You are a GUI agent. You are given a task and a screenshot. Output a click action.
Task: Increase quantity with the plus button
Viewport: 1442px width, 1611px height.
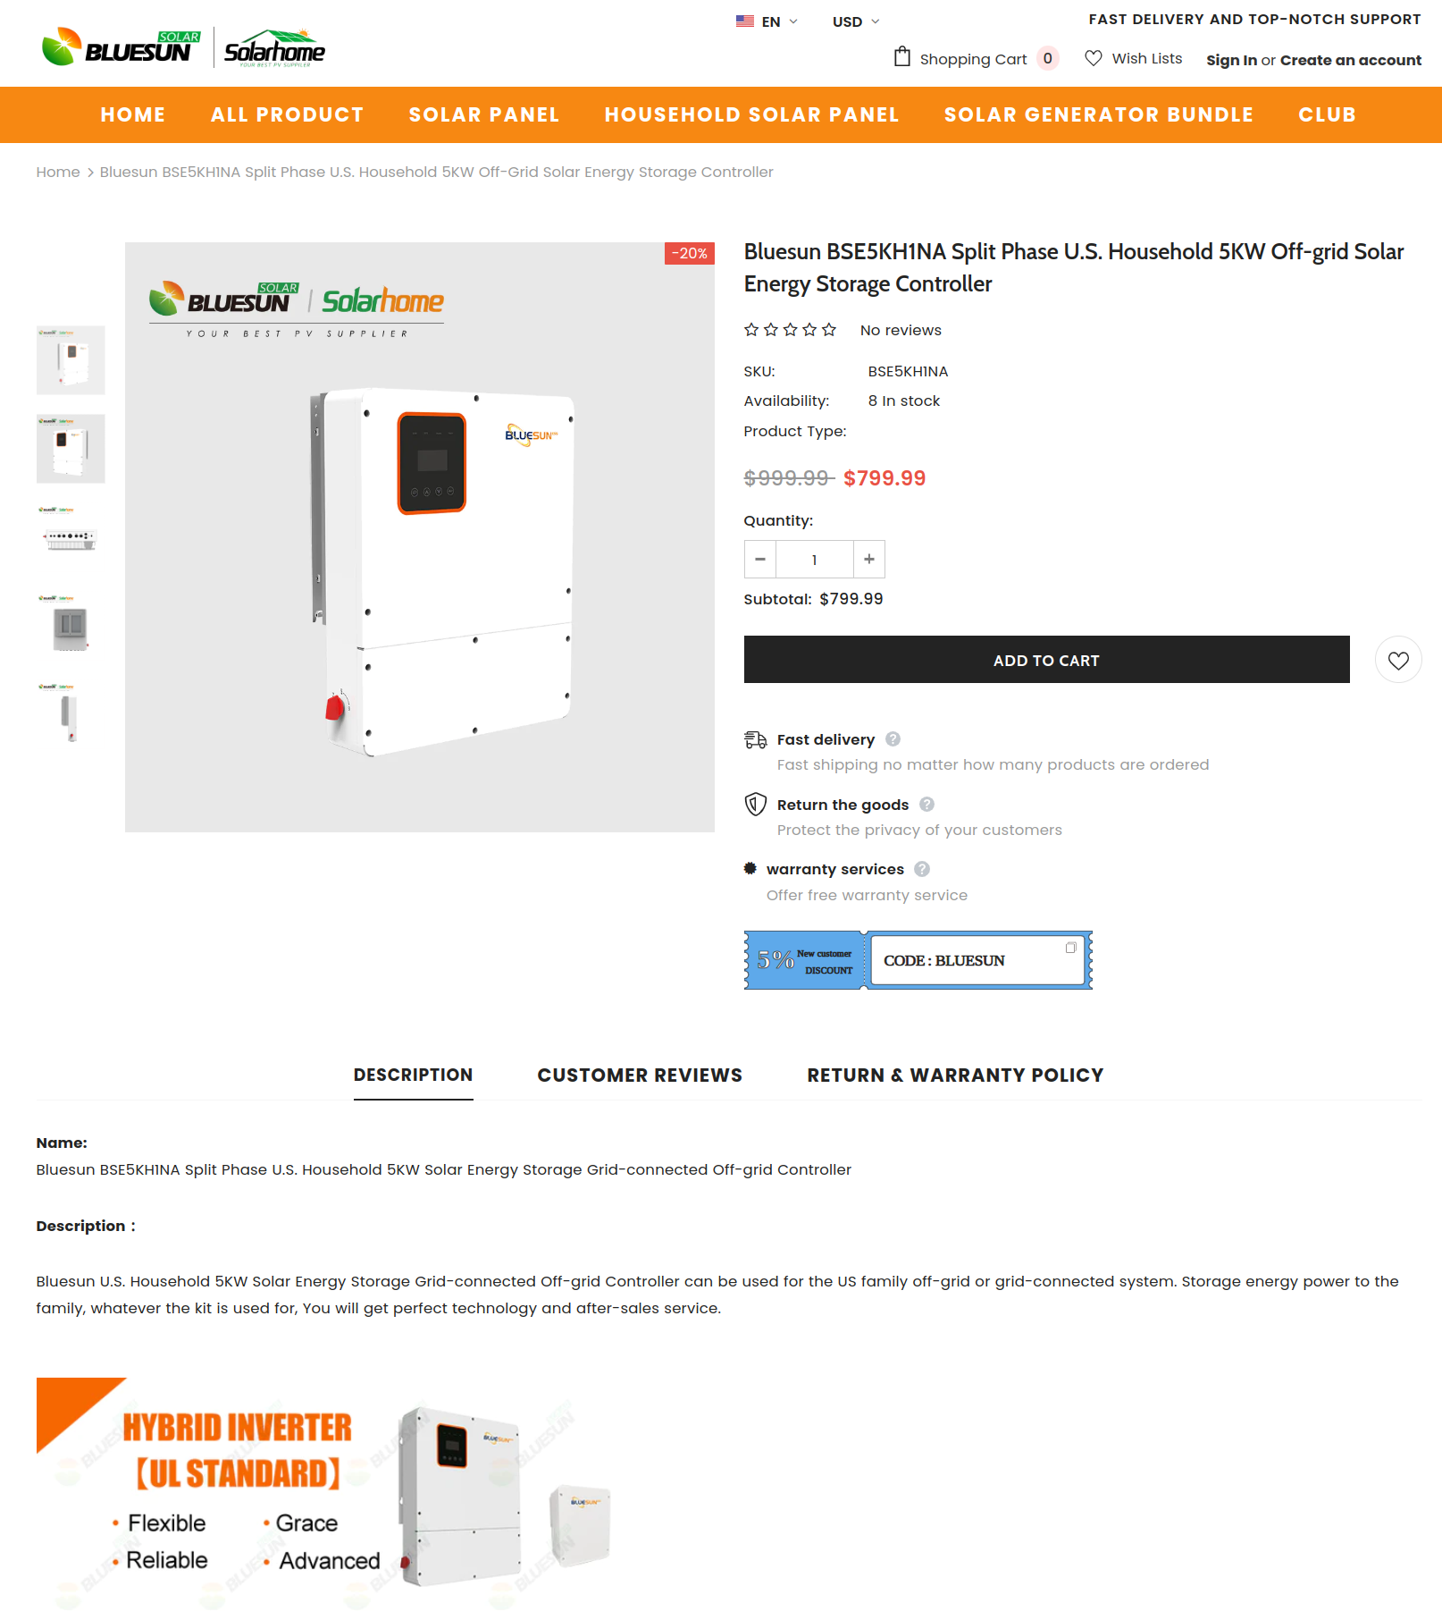coord(869,560)
